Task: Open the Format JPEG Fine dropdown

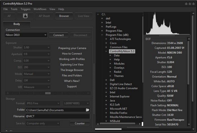Action: tap(43, 103)
